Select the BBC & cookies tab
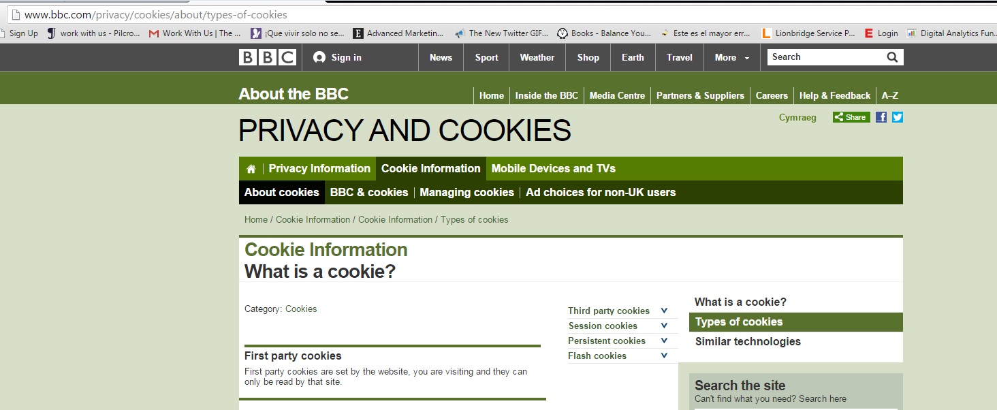This screenshot has width=997, height=410. tap(369, 192)
